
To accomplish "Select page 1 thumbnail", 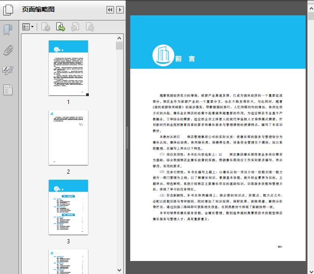I will (68, 68).
